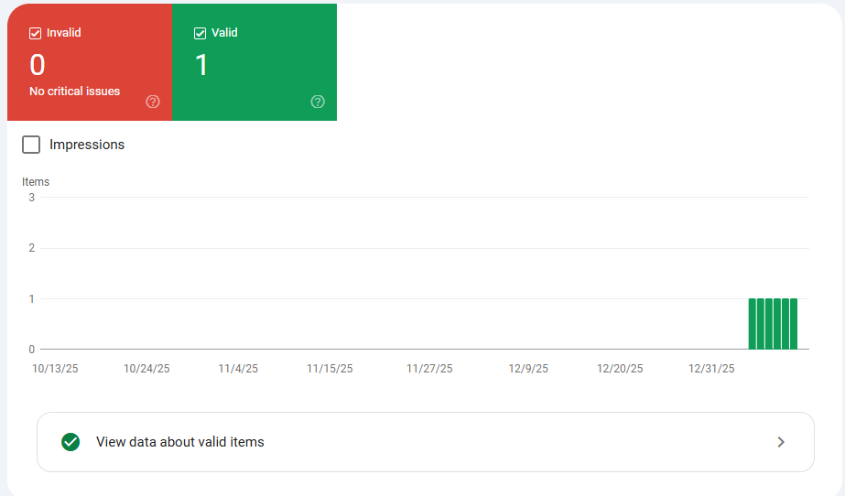Click the help icon on Invalid card
This screenshot has width=845, height=496.
click(x=153, y=102)
